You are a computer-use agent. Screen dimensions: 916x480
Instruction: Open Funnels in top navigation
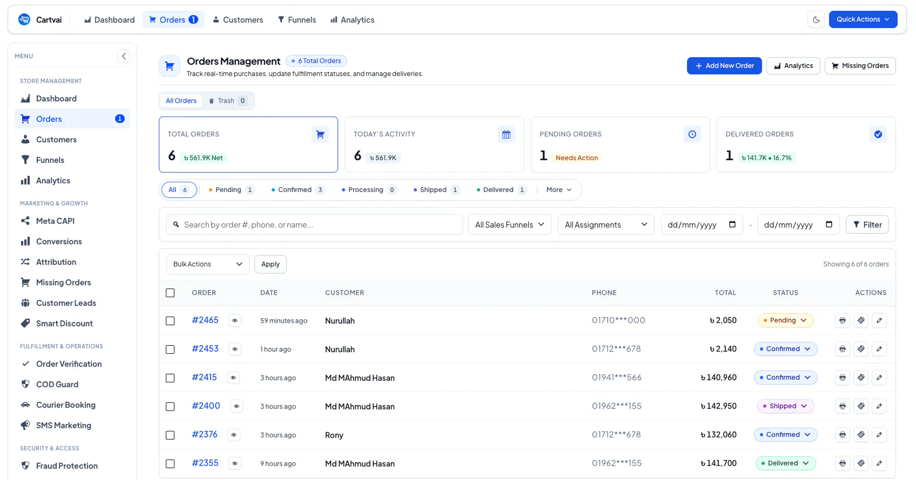pos(297,20)
